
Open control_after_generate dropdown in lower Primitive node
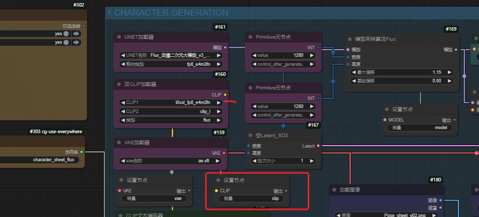click(x=283, y=115)
